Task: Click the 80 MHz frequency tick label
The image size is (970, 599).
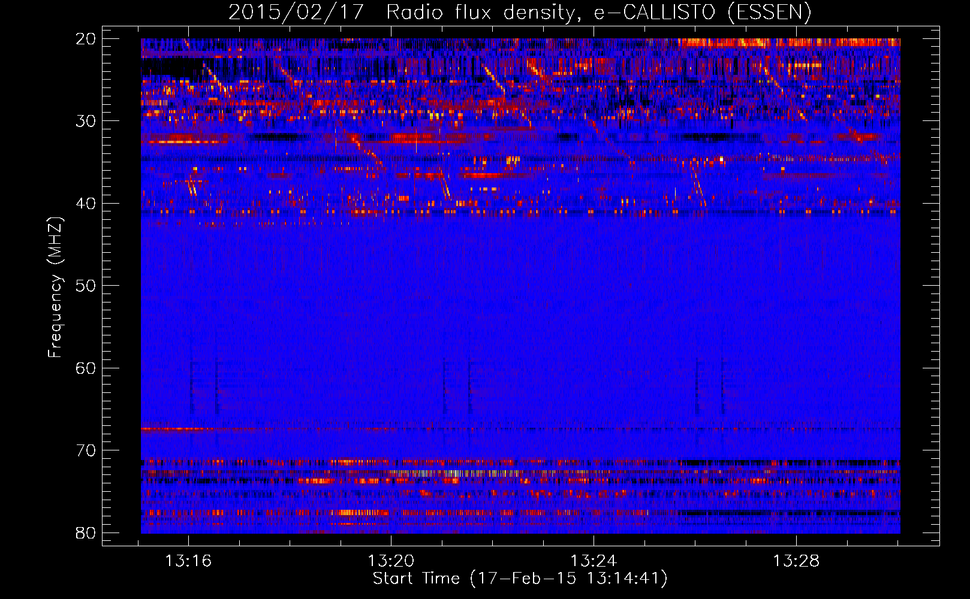Action: click(86, 533)
